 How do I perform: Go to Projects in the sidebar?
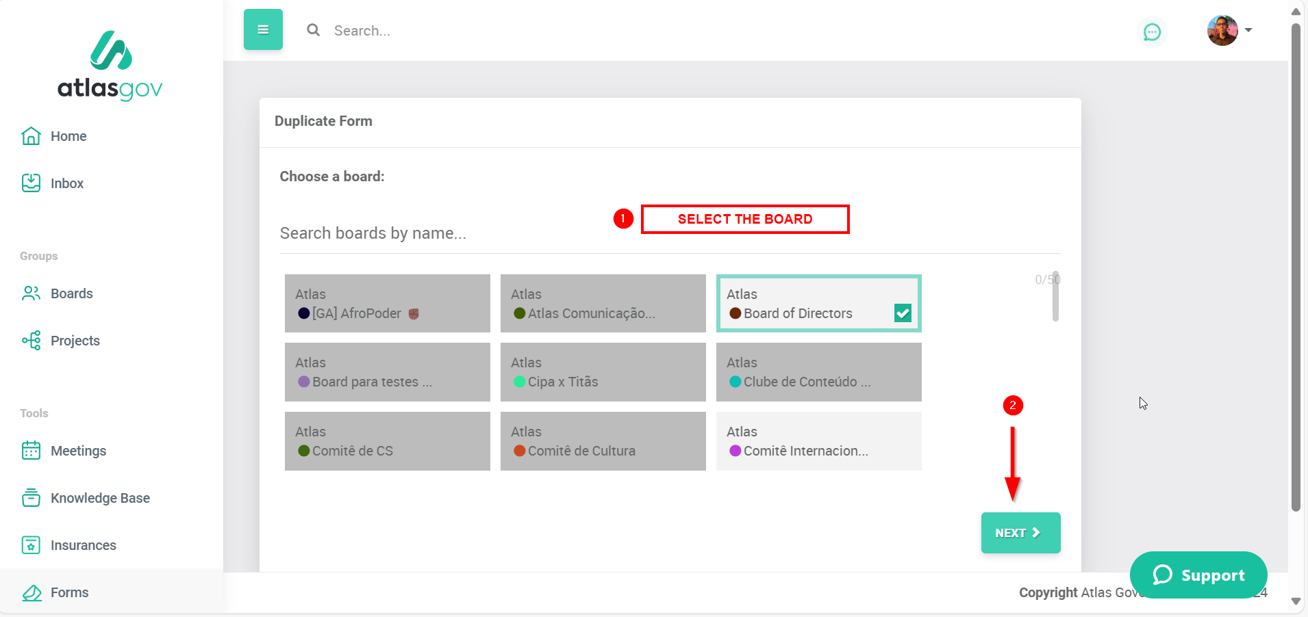75,341
